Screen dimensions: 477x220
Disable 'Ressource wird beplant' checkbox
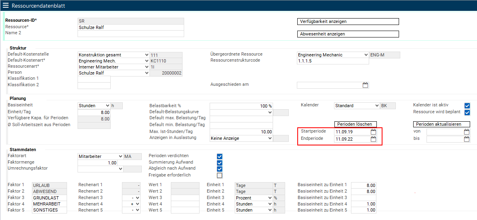(x=467, y=112)
